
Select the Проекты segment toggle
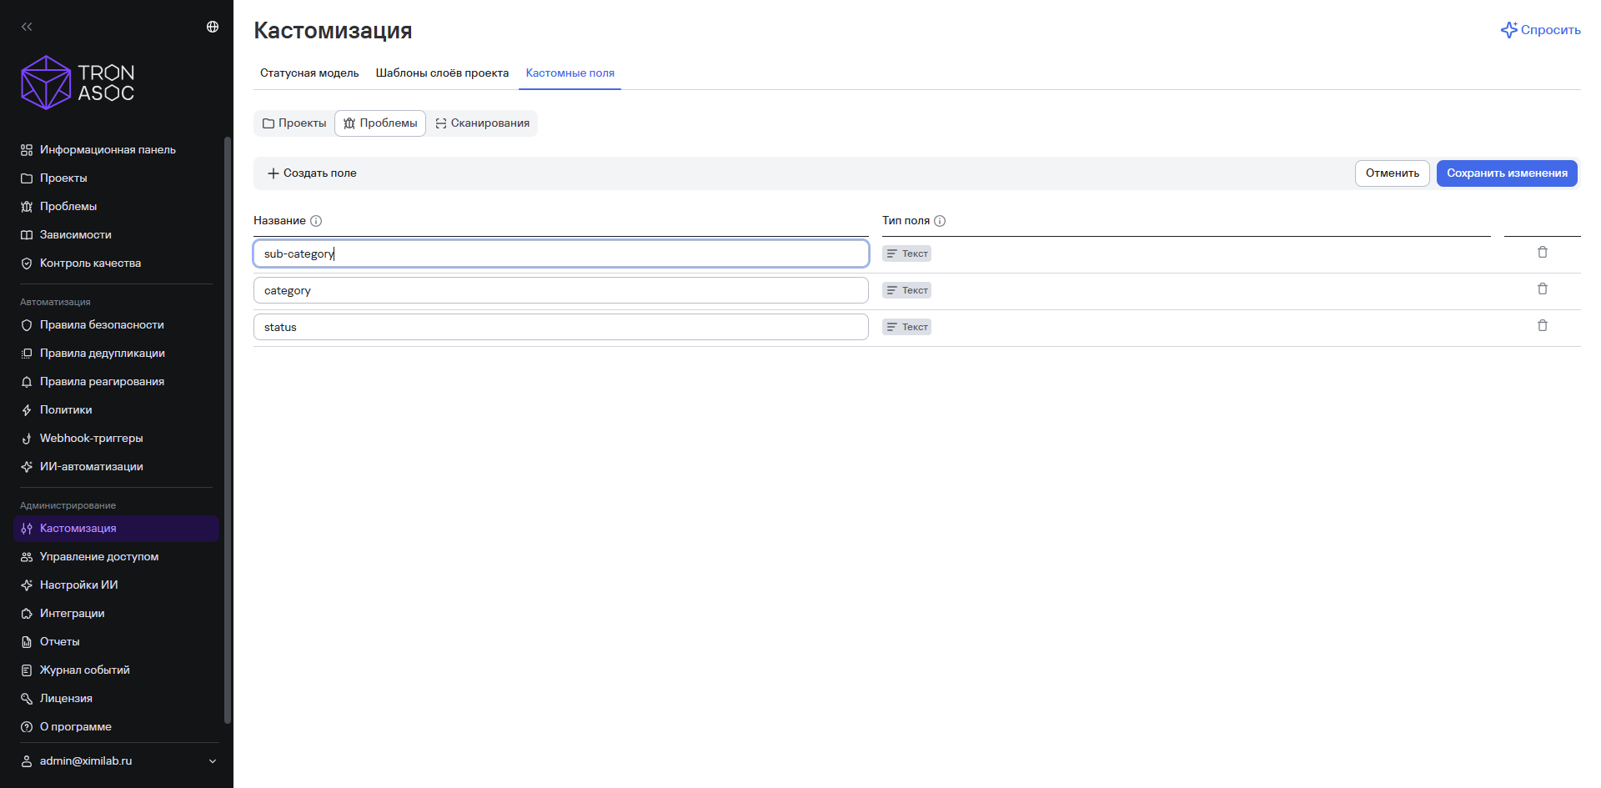294,123
